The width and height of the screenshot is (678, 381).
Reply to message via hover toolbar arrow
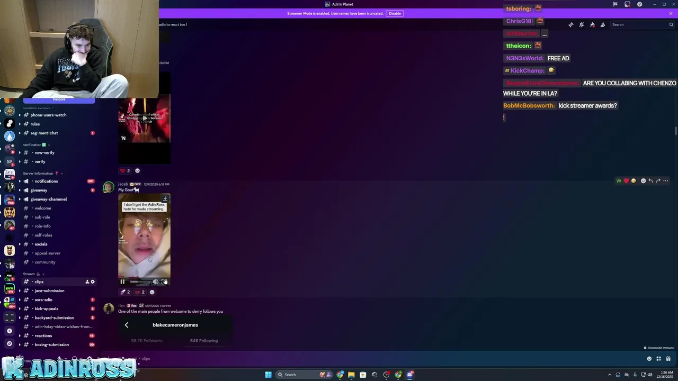click(x=650, y=181)
